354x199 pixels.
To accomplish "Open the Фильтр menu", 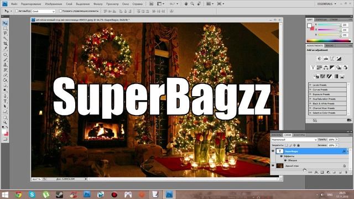I will click(x=98, y=4).
